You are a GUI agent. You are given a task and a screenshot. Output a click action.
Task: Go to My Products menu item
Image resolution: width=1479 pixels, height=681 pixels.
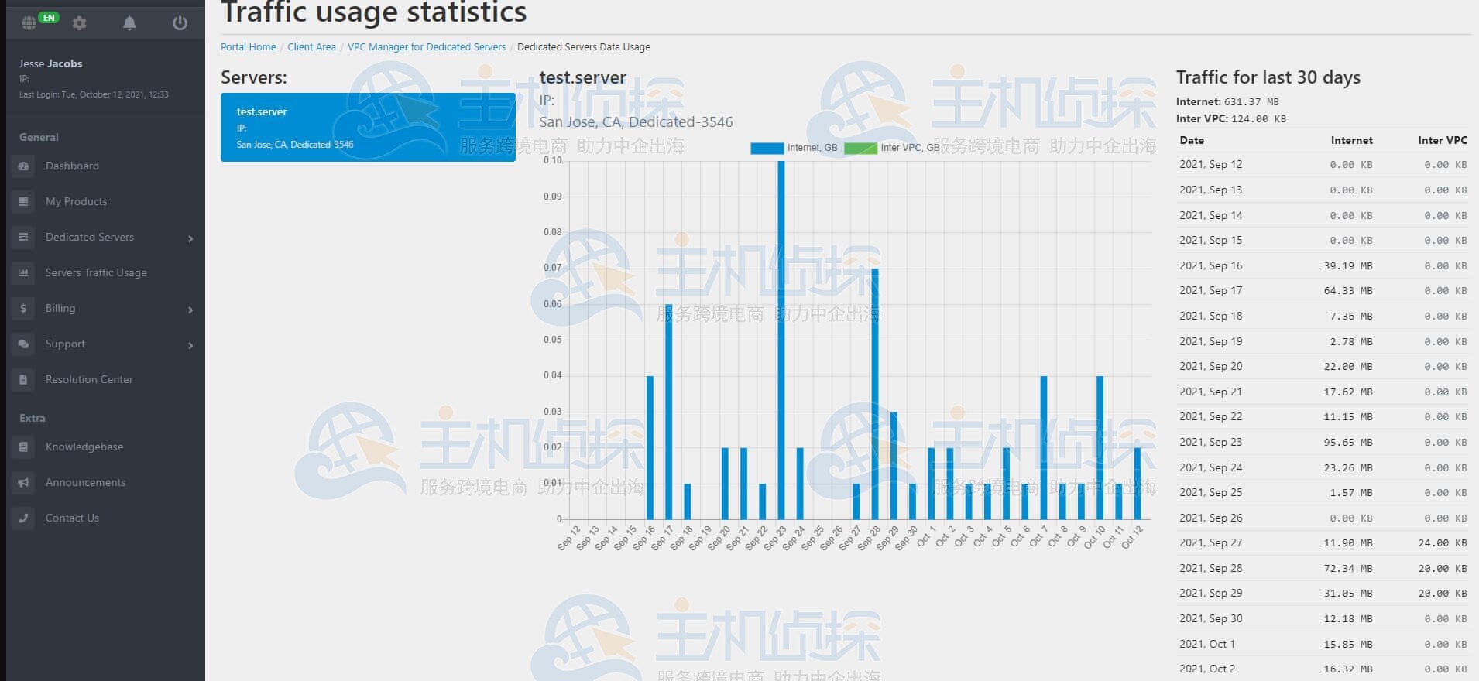click(x=76, y=201)
